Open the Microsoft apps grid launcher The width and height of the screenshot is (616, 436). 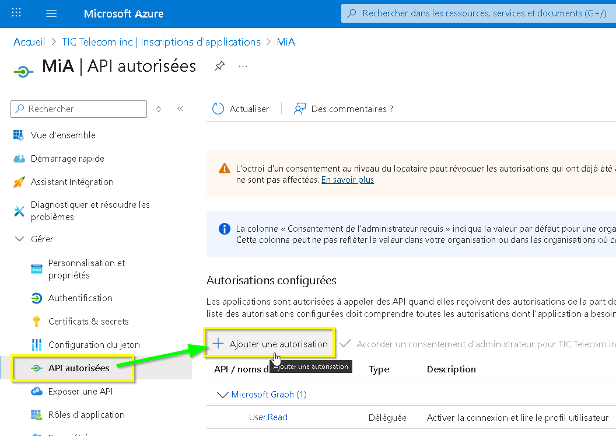point(16,13)
